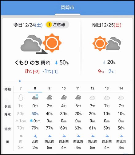
Task: Tap the light cloud icon at 12 o'clock
Action: tap(92, 97)
